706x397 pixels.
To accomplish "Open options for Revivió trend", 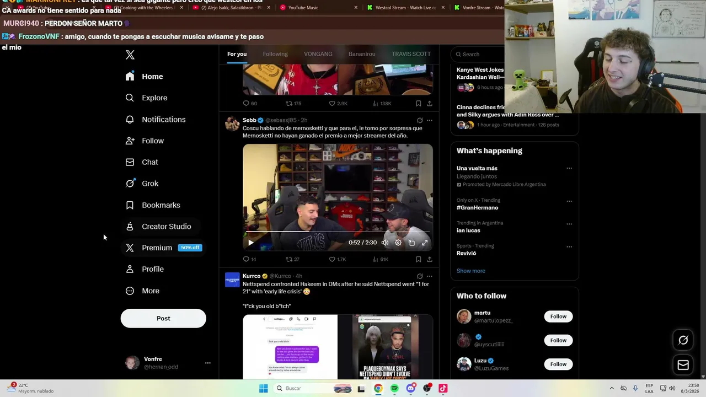I will [x=569, y=246].
